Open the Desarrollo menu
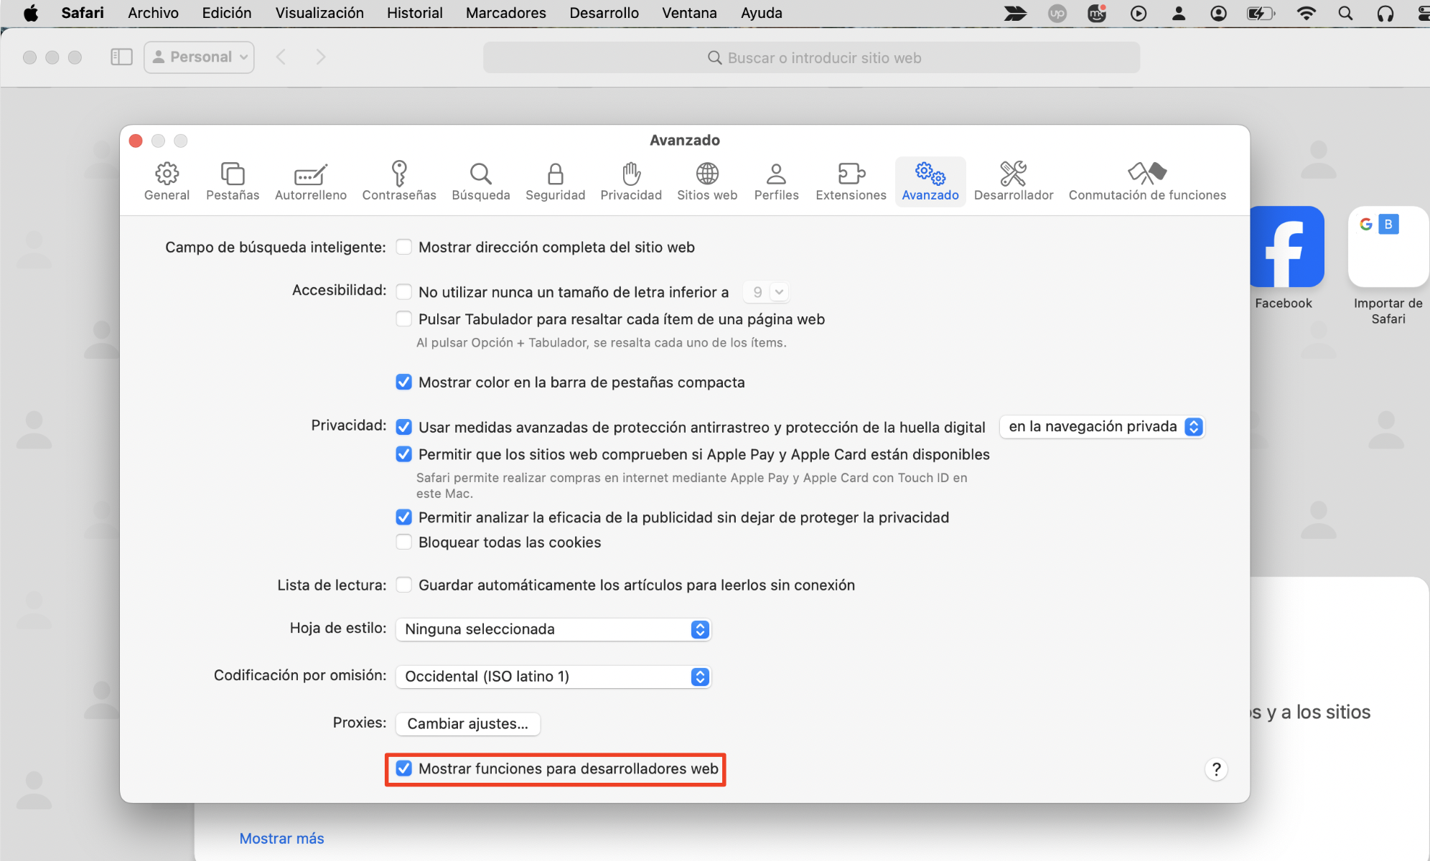 pos(604,13)
